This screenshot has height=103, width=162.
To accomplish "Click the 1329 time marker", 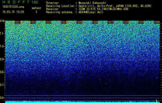I will click(141, 22).
